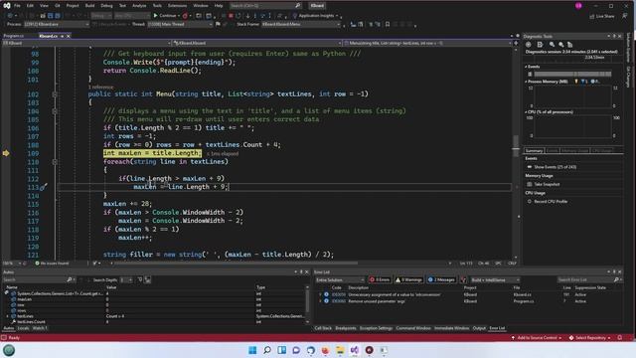Click Take Snapshot under Memory Usage
636x358 pixels.
[x=547, y=184]
